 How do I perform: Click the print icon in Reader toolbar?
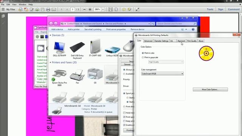coord(48,9)
